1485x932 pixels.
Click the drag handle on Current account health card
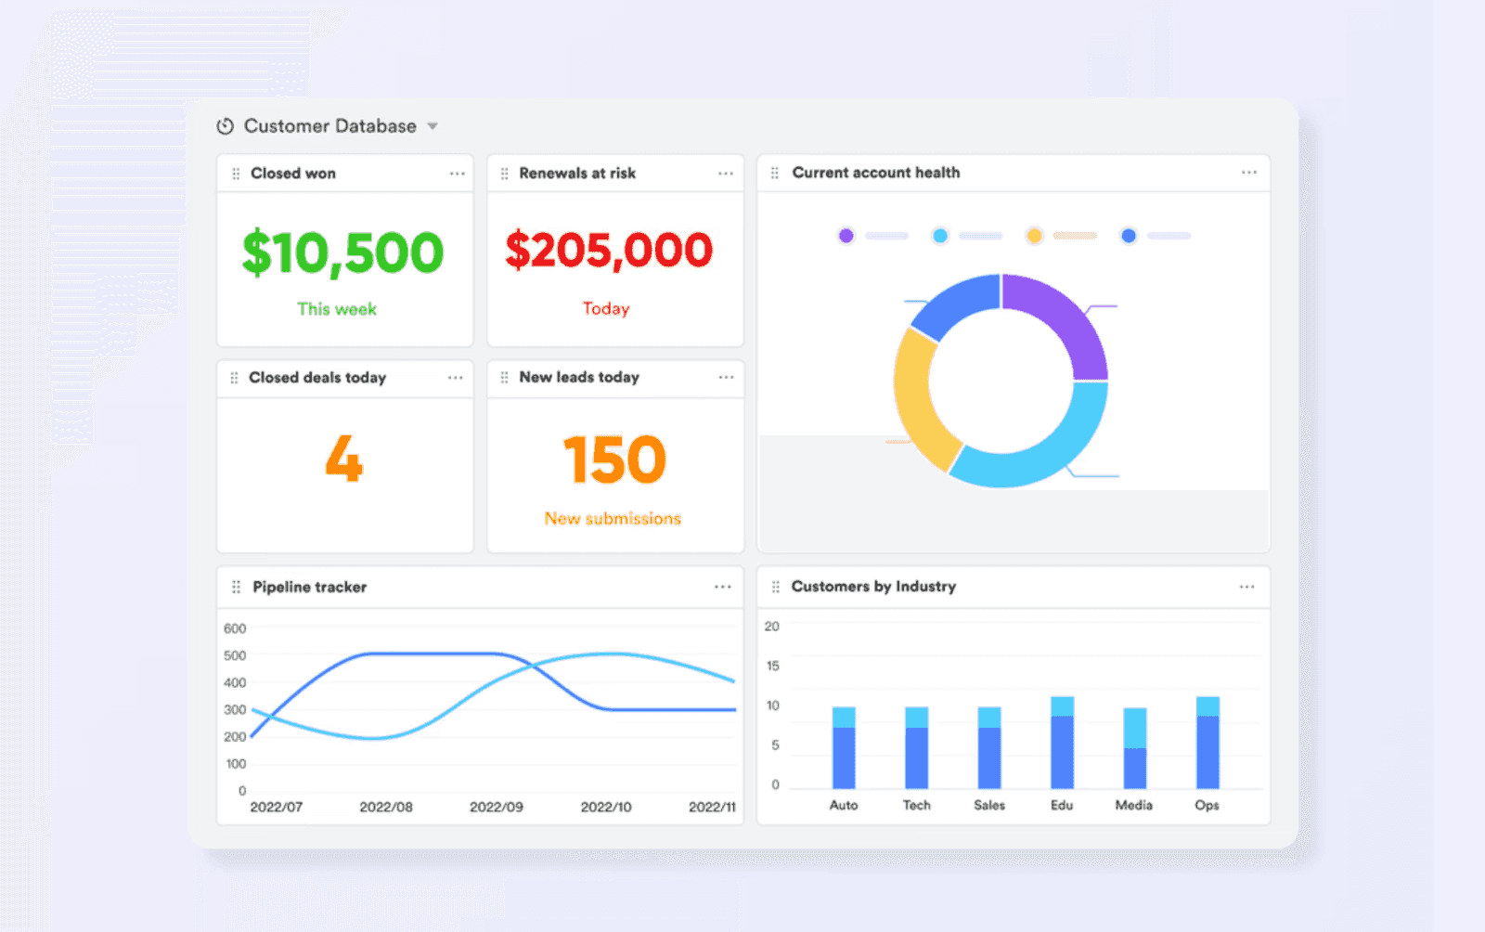click(x=775, y=173)
